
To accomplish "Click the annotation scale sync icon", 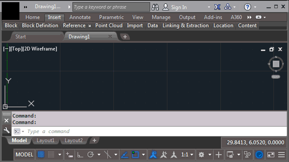I will coord(174,154).
